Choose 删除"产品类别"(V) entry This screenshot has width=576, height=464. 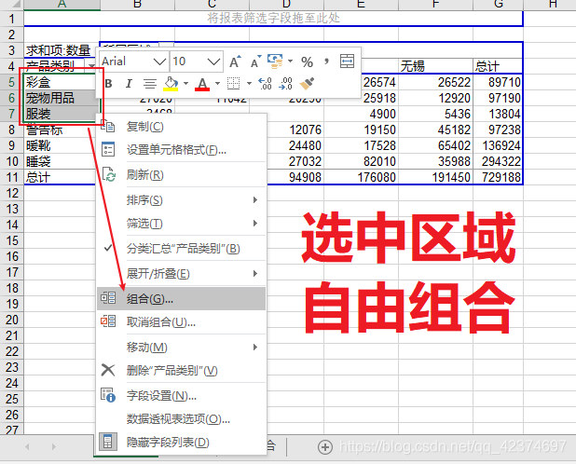(181, 371)
